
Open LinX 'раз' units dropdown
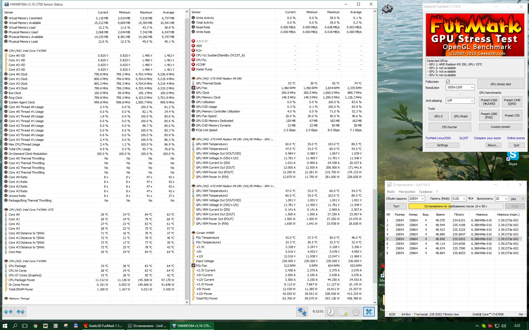tap(518, 199)
